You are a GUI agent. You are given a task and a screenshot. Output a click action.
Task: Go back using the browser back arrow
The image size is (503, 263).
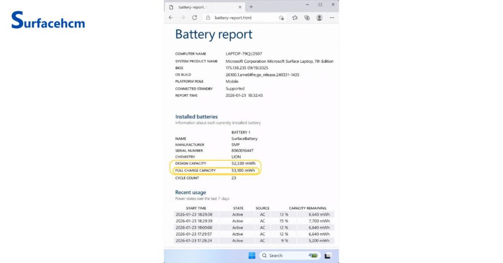click(x=170, y=18)
